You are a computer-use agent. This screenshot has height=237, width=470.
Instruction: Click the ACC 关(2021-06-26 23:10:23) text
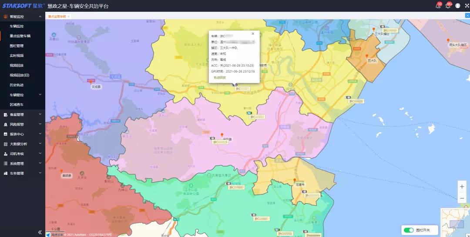[232, 66]
